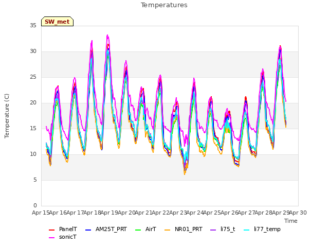Toggle the PanelT legend entry
This screenshot has width=329, height=247.
coord(63,229)
